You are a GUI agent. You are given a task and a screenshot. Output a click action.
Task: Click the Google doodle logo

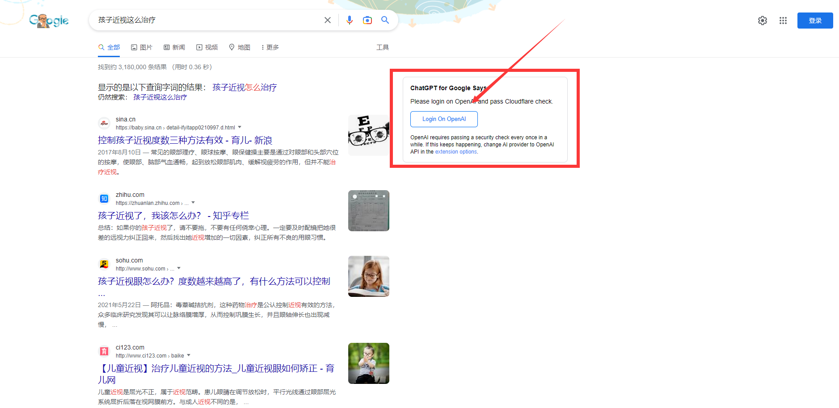pyautogui.click(x=49, y=21)
